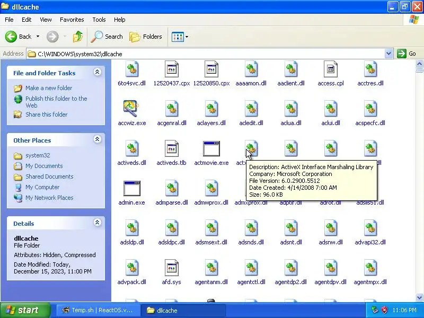Open My Computer link

(x=42, y=187)
